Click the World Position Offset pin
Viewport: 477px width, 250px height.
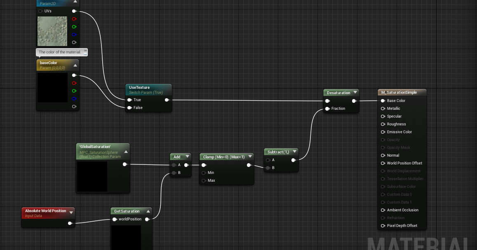click(x=383, y=163)
